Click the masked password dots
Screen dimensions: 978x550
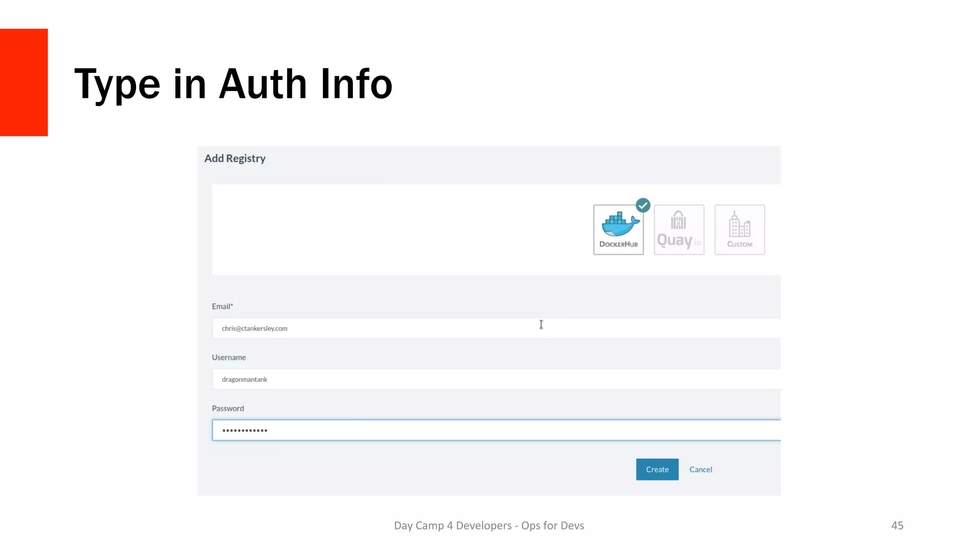click(x=244, y=431)
